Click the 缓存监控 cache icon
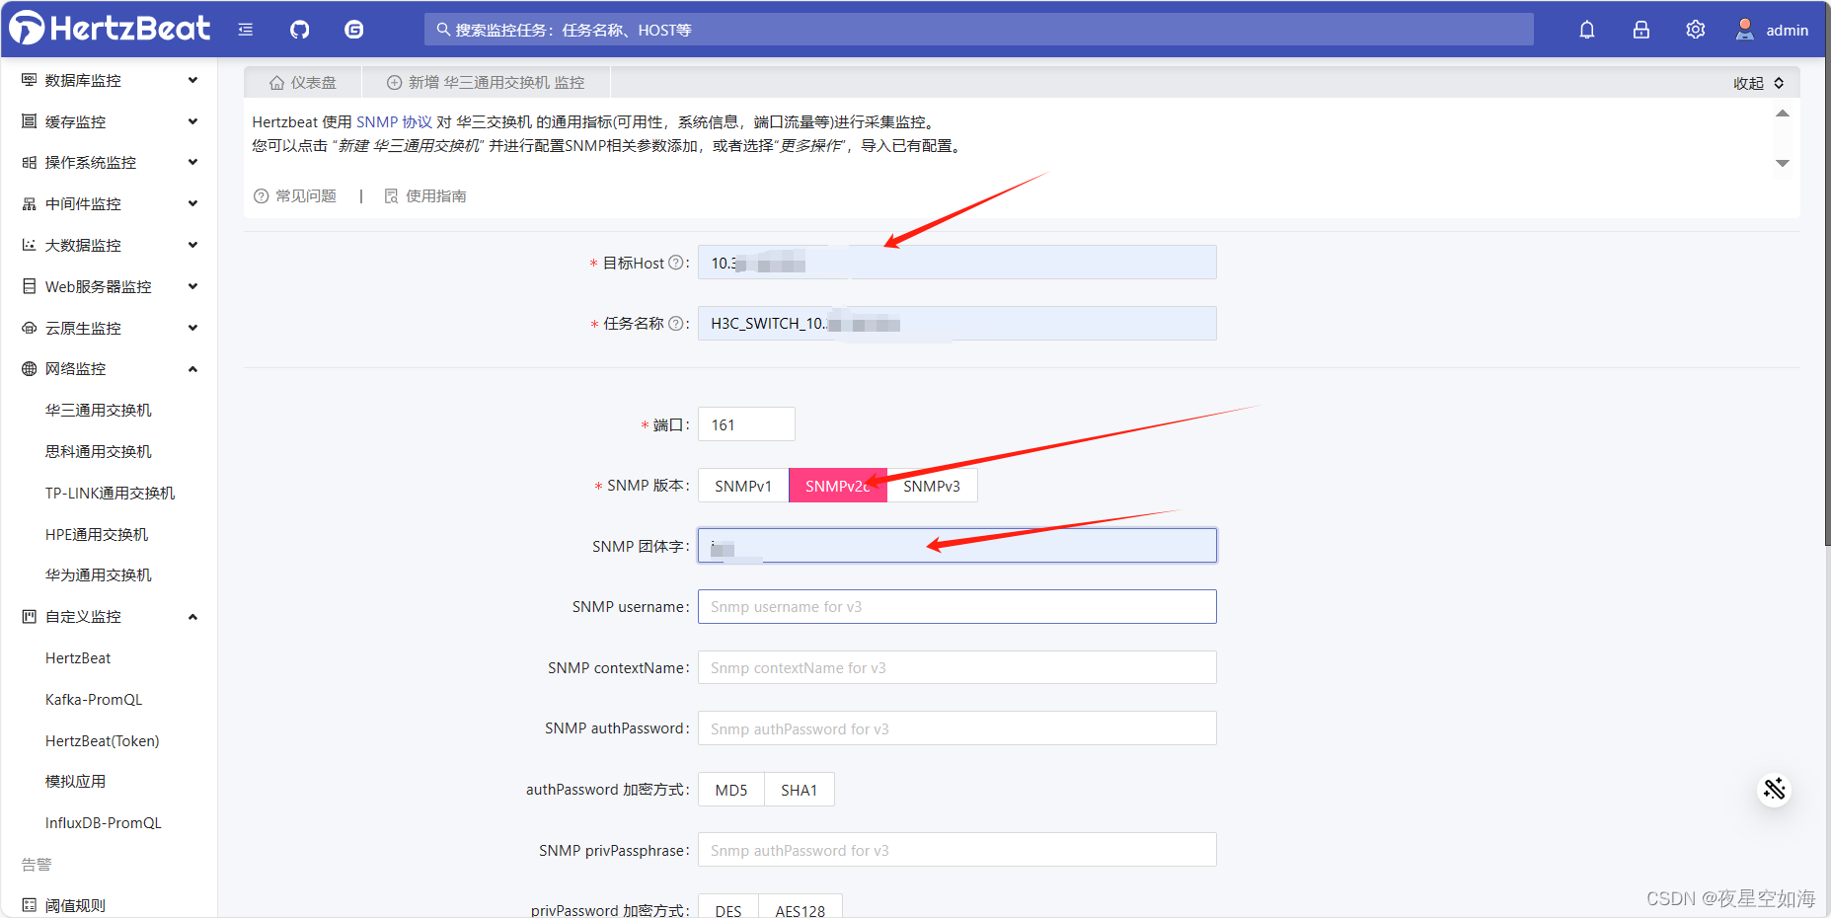 pos(29,121)
